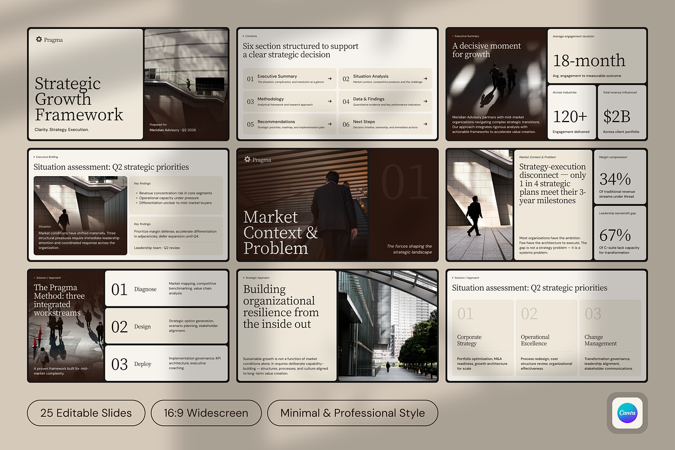Click the Operational capacity under pressure bullet

(169, 199)
